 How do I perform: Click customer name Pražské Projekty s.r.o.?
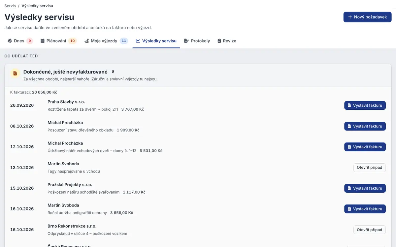(x=70, y=184)
